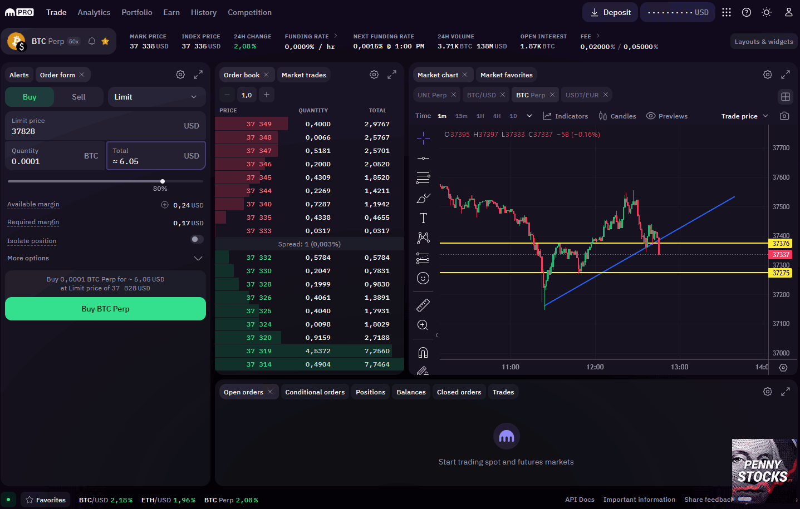Toggle light/dark theme sun icon

pyautogui.click(x=767, y=12)
